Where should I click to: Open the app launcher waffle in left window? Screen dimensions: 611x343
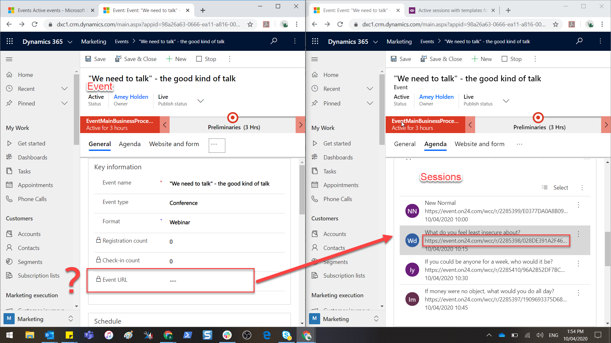click(x=10, y=41)
